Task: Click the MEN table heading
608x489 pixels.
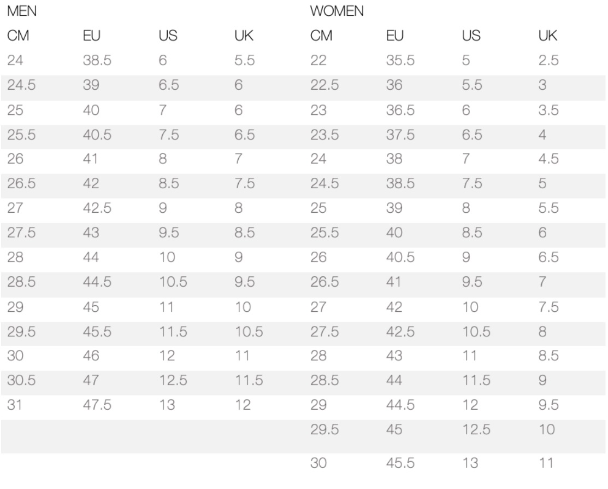Action: point(22,11)
